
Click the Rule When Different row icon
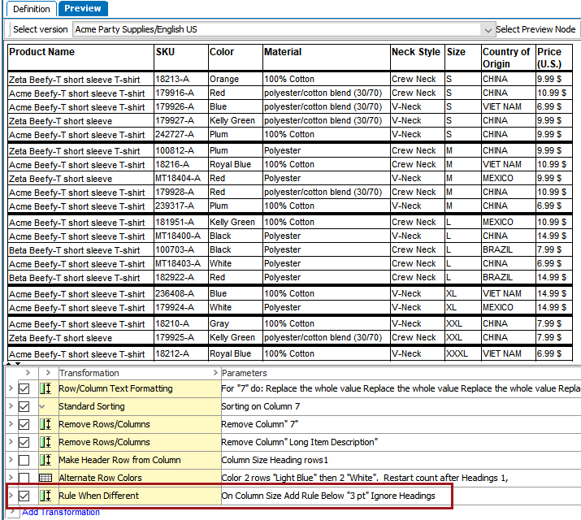coord(46,496)
